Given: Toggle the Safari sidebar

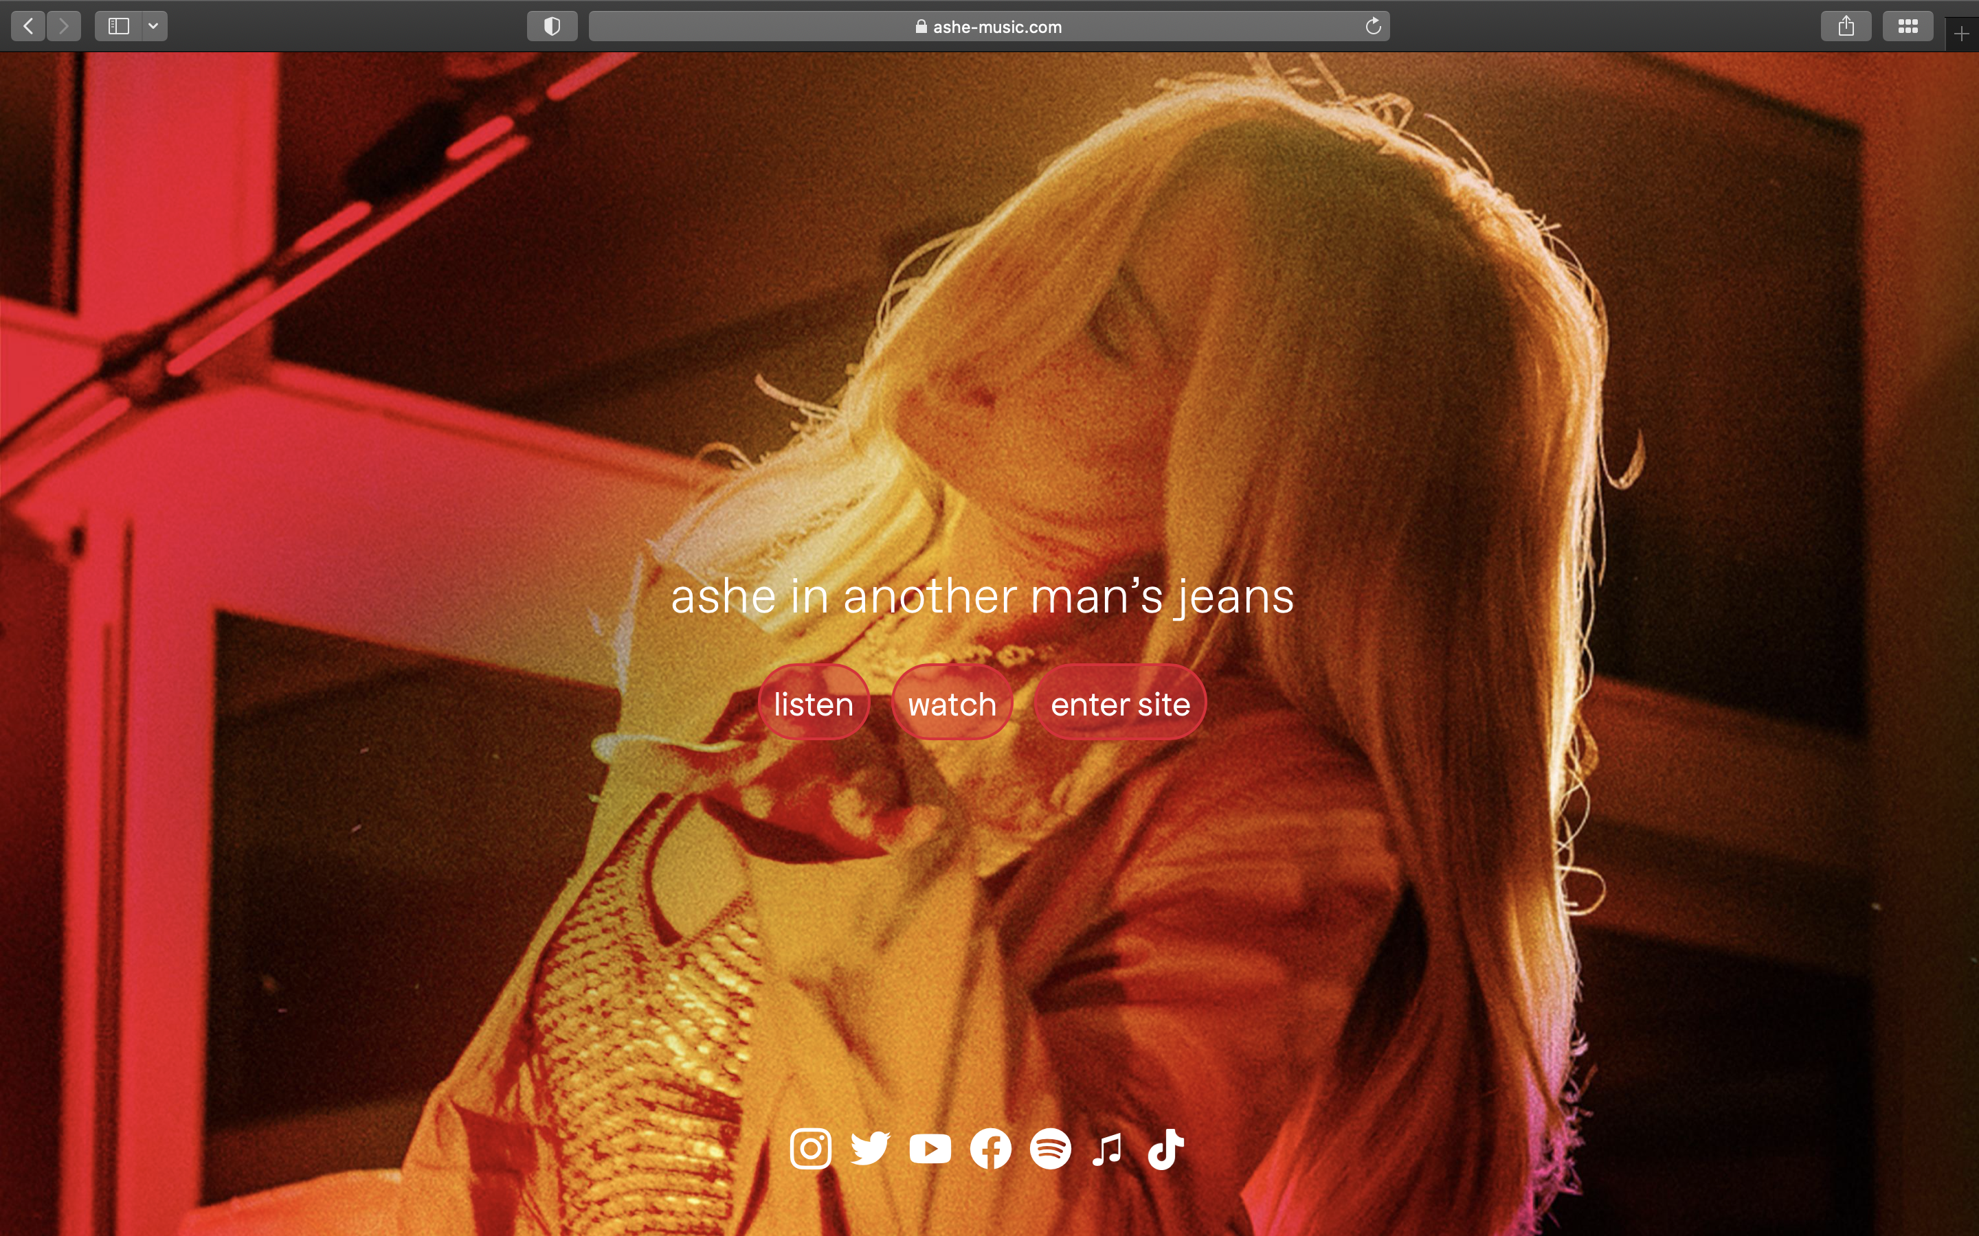Looking at the screenshot, I should 119,26.
